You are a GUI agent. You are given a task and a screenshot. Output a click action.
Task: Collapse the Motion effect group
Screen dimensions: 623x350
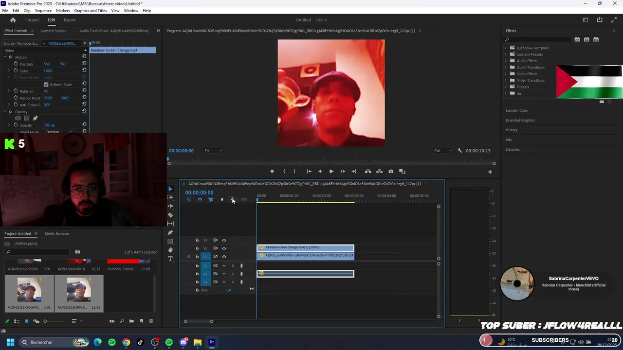pos(5,57)
